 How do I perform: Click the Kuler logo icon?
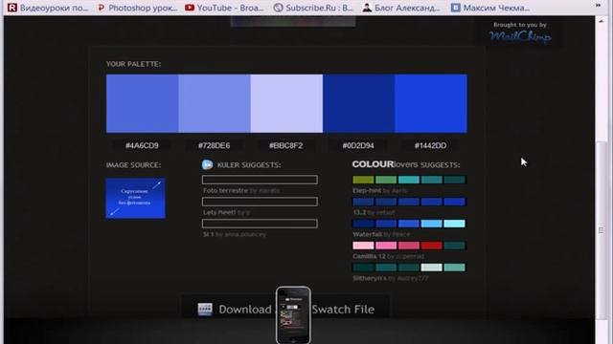point(207,164)
